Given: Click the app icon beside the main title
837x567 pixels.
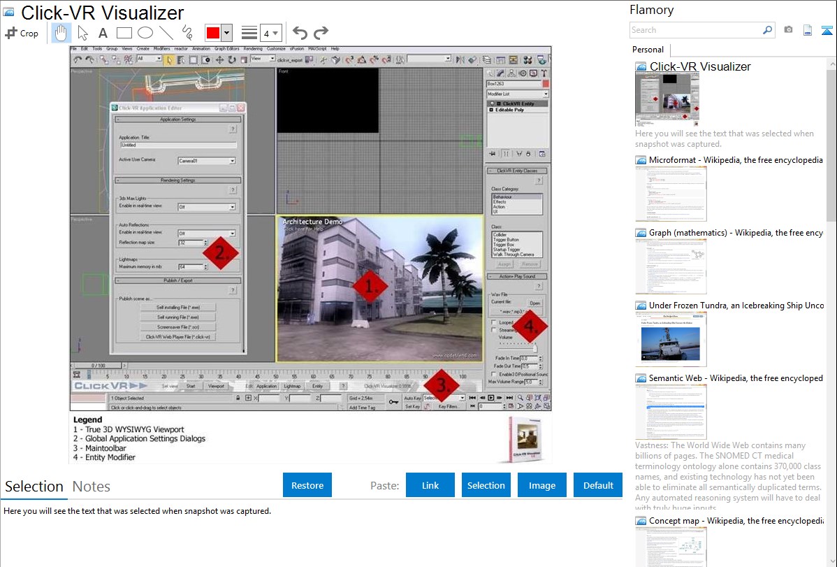Looking at the screenshot, I should [8, 12].
